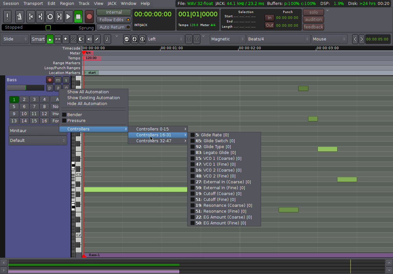Click the start location marker
This screenshot has width=393, height=274.
91,72
